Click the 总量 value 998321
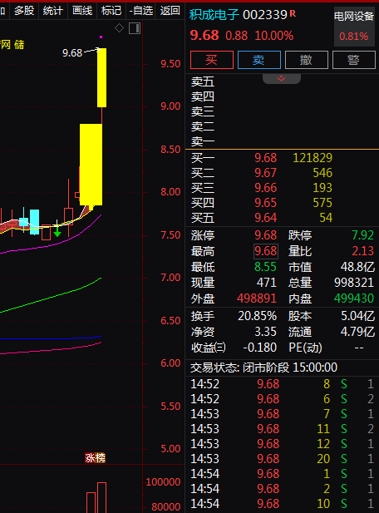Image resolution: width=379 pixels, height=513 pixels. pyautogui.click(x=354, y=283)
